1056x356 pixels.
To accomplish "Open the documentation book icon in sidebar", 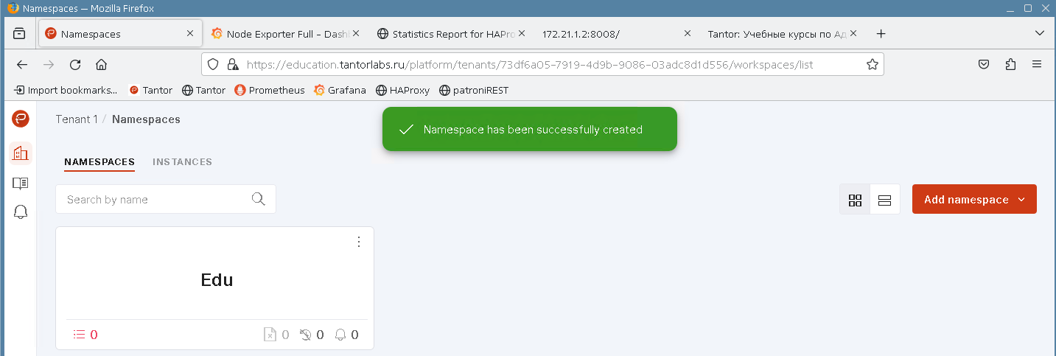I will (21, 183).
